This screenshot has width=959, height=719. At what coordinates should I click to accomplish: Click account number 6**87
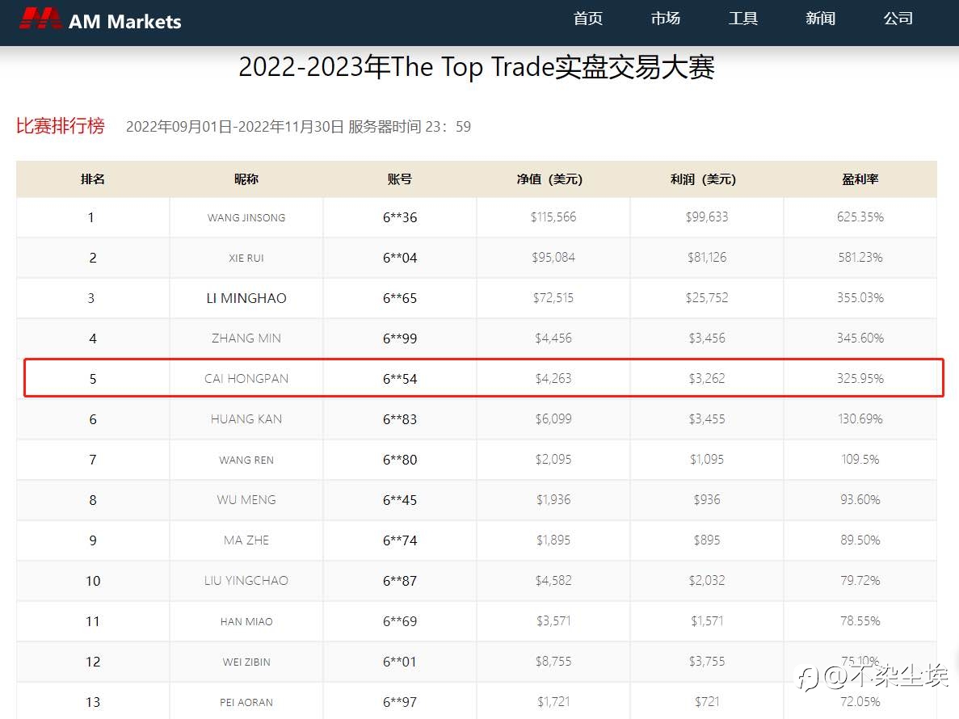click(x=400, y=580)
